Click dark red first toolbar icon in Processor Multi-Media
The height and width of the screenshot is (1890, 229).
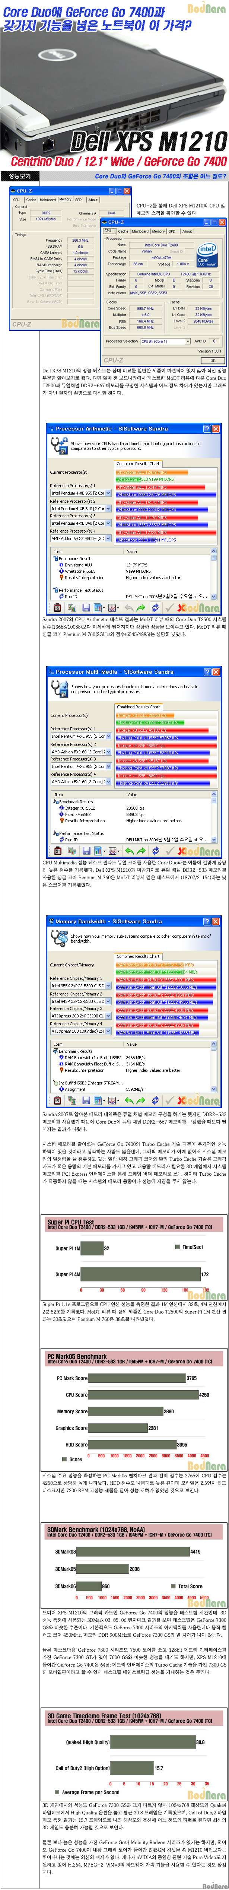(x=57, y=851)
